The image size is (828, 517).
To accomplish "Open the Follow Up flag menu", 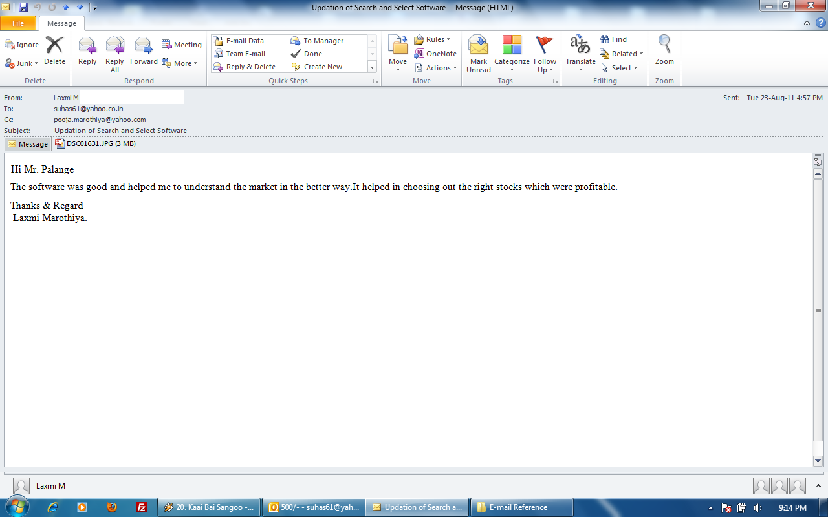I will coord(545,54).
